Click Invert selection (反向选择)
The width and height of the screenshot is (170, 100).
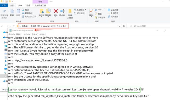113,16
